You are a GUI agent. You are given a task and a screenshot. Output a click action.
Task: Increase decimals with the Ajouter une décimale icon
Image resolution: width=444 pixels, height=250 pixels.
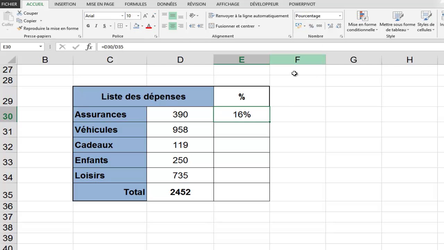[330, 26]
